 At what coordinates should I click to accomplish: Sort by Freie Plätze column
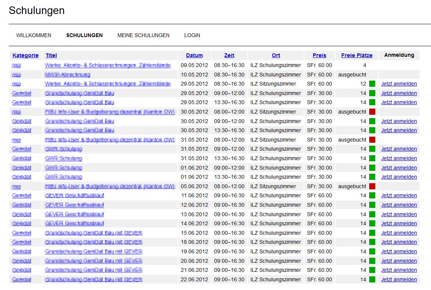coord(357,55)
